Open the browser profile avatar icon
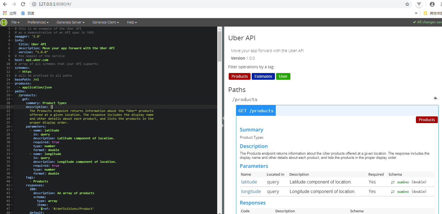The height and width of the screenshot is (214, 442). pos(432,4)
